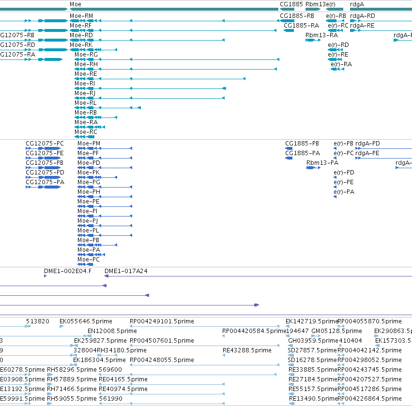Click the RE43288.5prime EST label

point(247,350)
